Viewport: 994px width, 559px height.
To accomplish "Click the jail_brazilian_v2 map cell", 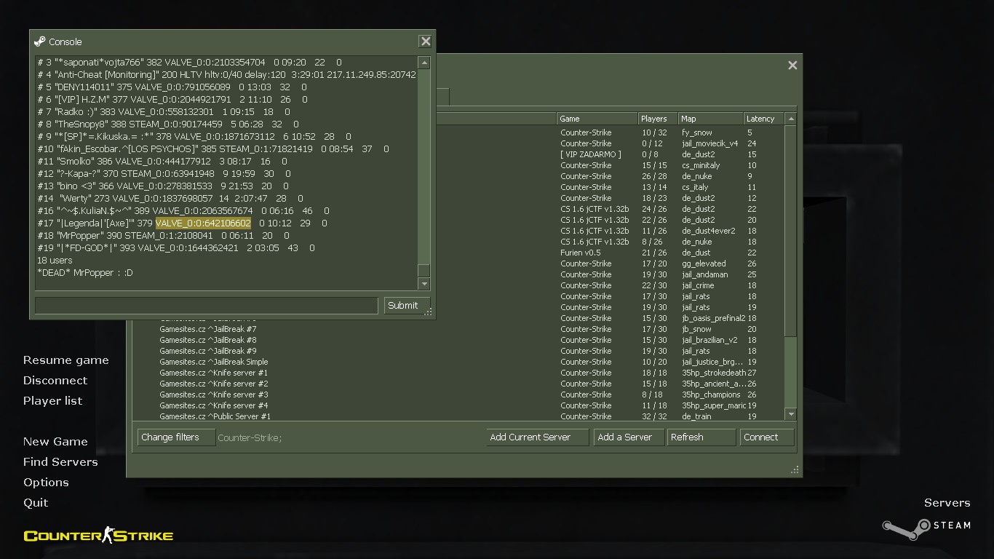I will click(709, 340).
